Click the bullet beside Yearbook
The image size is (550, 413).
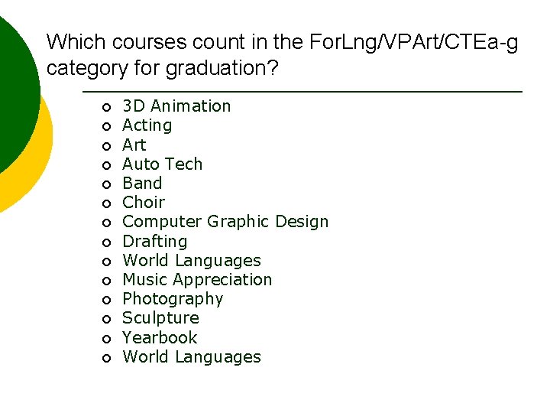[x=106, y=339]
